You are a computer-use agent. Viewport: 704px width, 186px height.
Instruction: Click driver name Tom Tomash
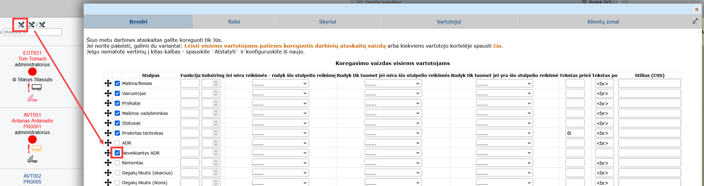point(32,59)
